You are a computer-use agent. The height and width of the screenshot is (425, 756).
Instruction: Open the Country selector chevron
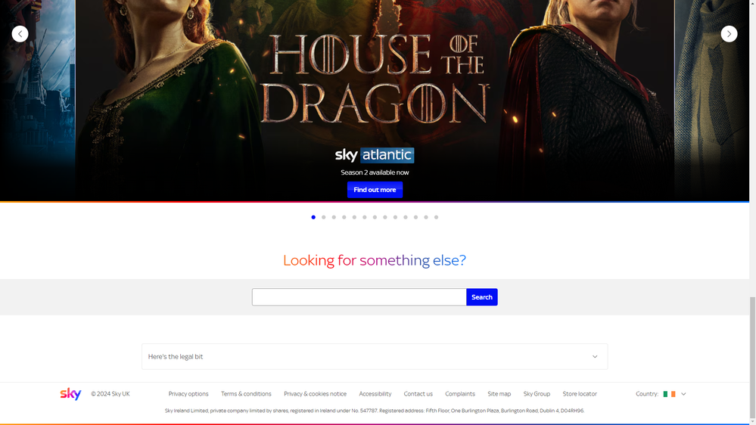683,394
